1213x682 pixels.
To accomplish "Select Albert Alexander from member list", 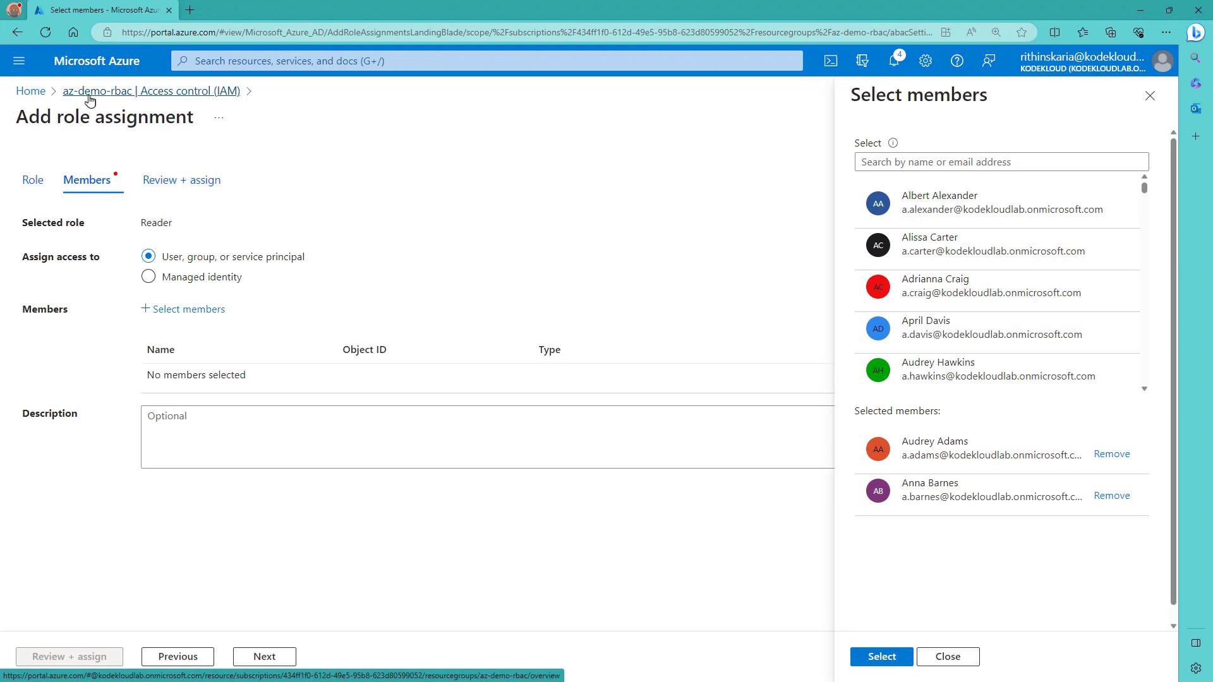I will coord(997,203).
